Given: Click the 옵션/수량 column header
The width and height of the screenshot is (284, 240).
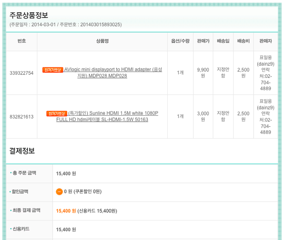Looking at the screenshot, I should coord(180,41).
